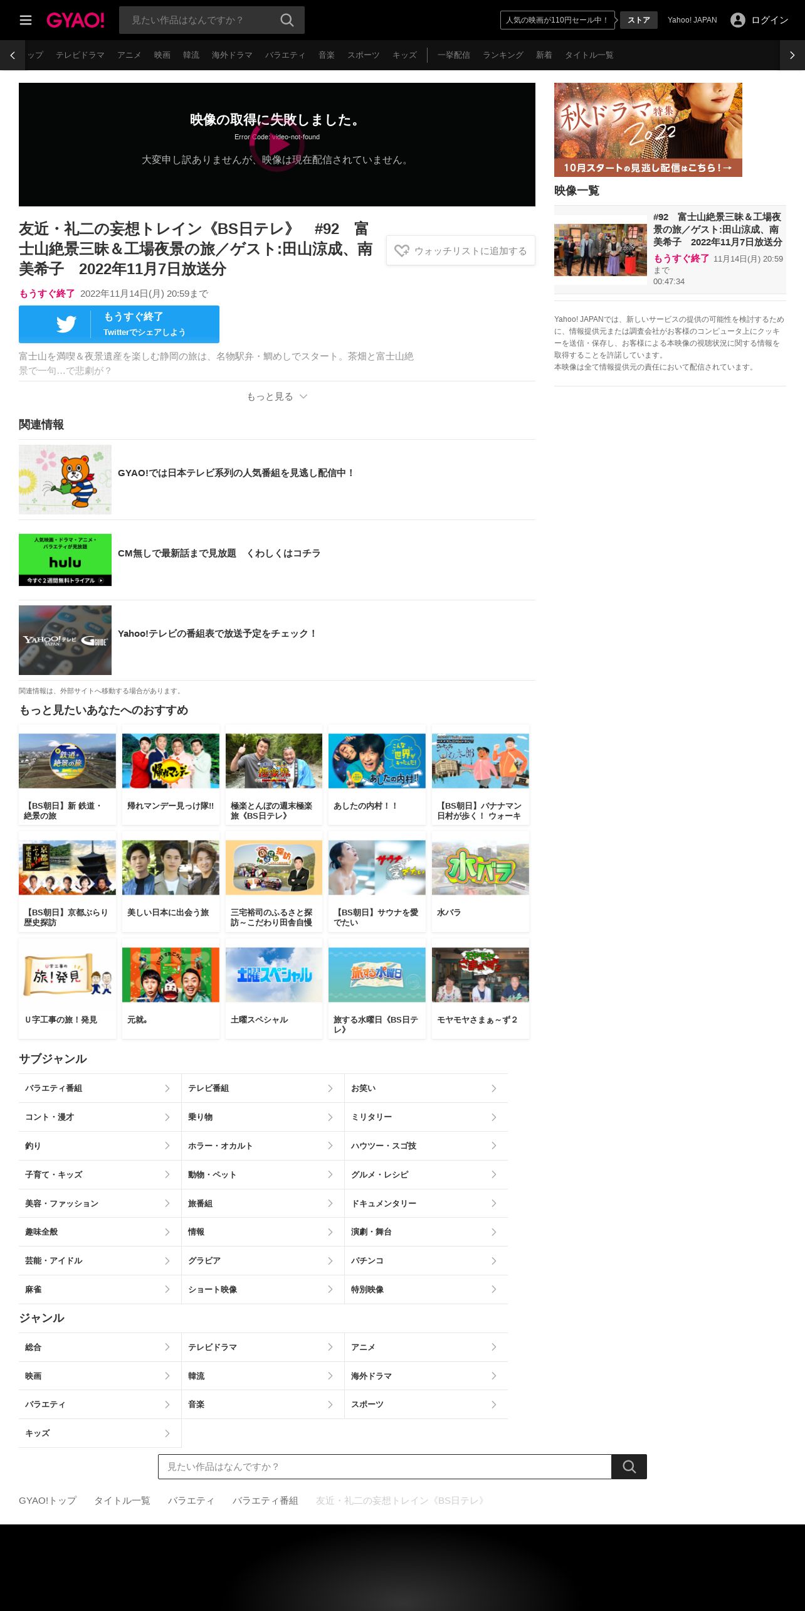
Task: Click the footer search magnifier button
Action: [x=629, y=1467]
